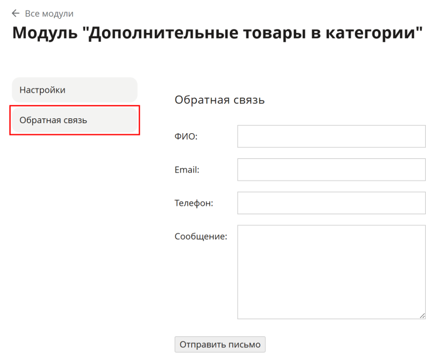434x359 pixels.
Task: Click the ФИО: label
Action: click(186, 137)
